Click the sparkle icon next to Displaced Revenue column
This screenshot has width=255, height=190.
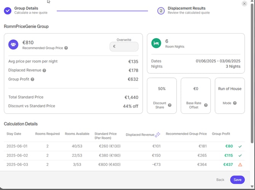pos(158,134)
